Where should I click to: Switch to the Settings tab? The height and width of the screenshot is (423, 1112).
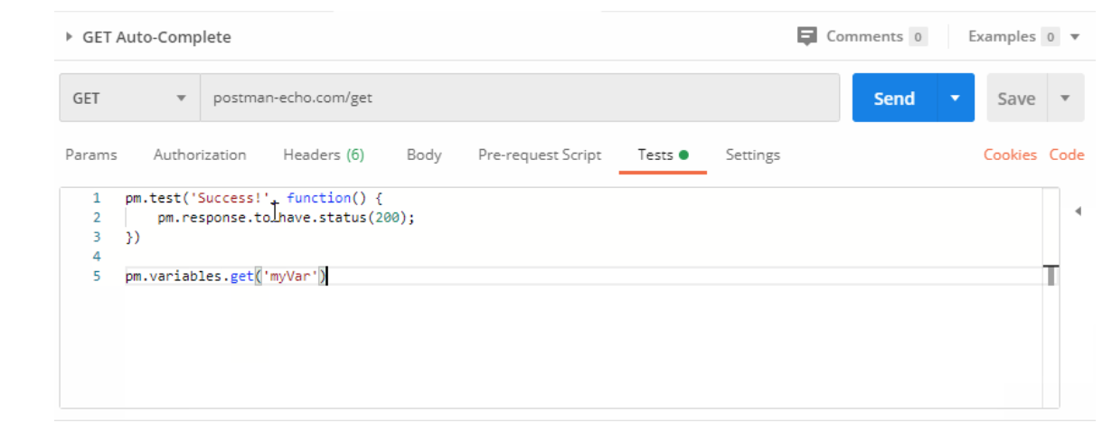(752, 155)
